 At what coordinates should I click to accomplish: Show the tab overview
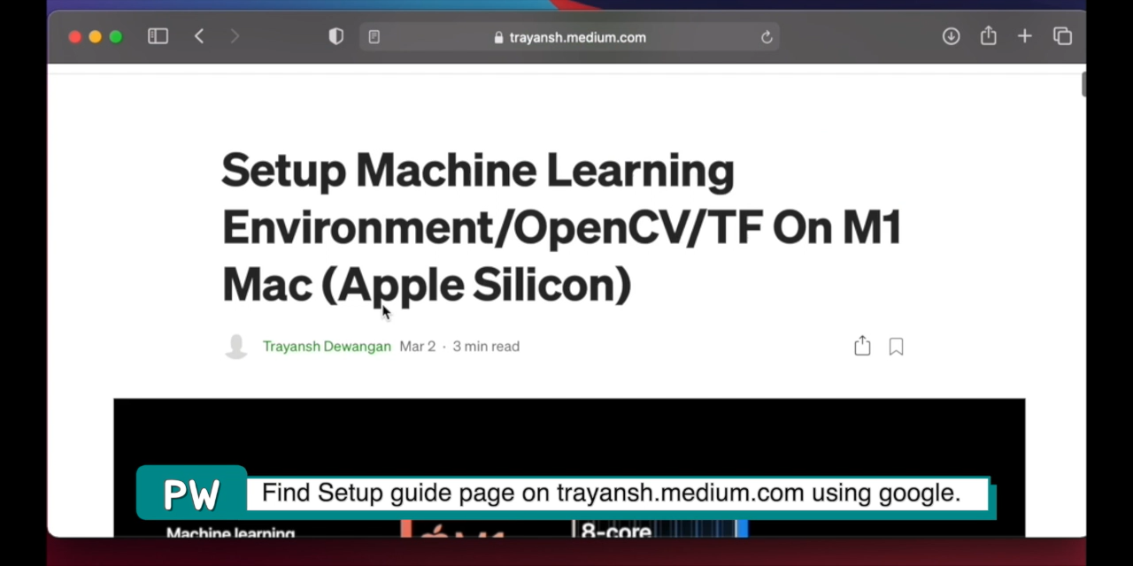1062,36
